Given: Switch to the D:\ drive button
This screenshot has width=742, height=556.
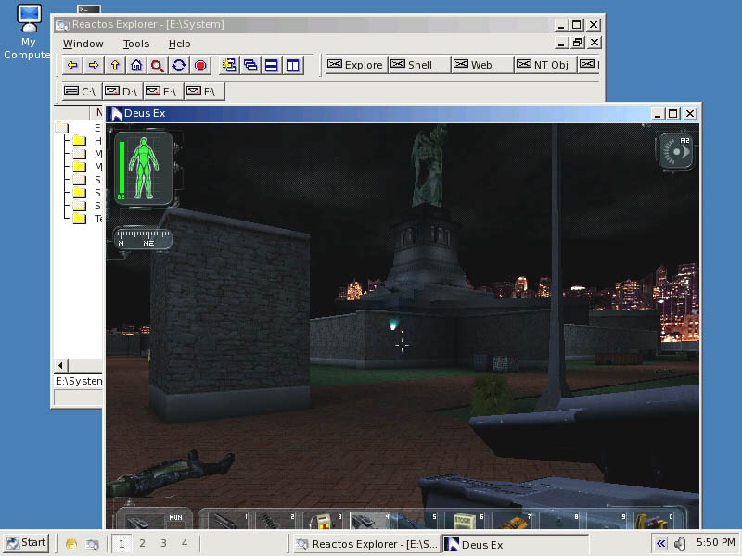Looking at the screenshot, I should (x=122, y=91).
